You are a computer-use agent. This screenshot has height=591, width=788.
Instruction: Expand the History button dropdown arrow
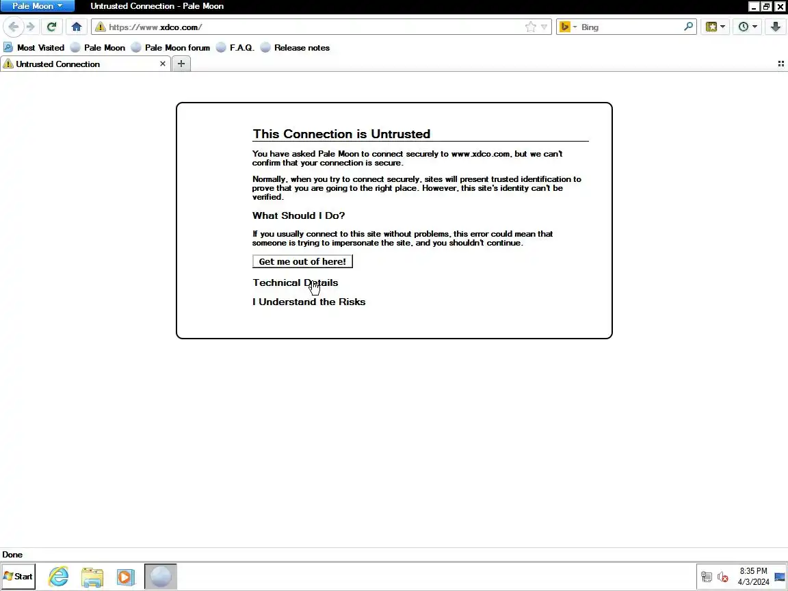(x=755, y=27)
